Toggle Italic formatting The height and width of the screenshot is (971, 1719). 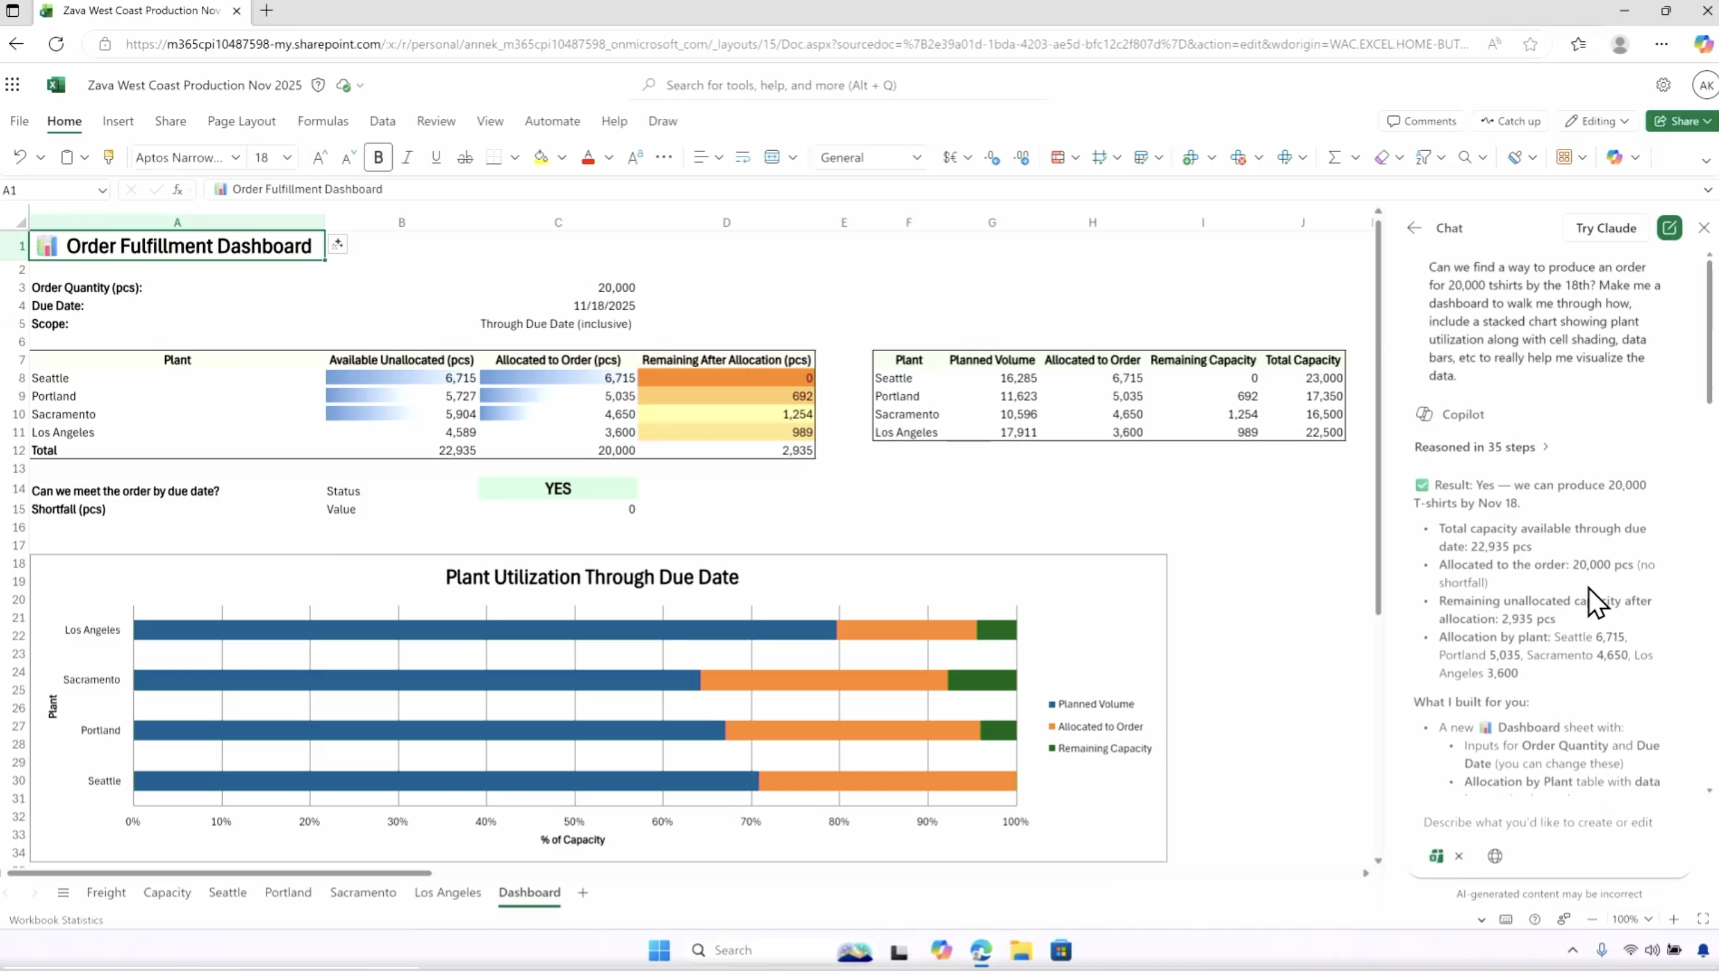click(x=407, y=157)
